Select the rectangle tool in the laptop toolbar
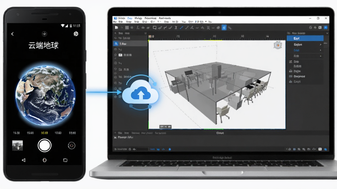 (x=155, y=28)
